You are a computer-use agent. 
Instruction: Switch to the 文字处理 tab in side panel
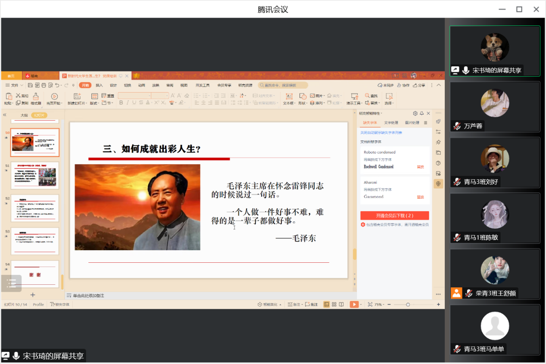point(391,123)
